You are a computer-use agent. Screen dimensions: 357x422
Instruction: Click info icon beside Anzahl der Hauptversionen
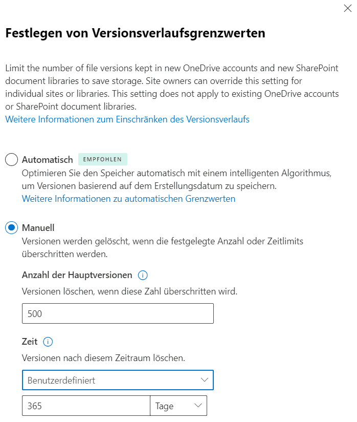pos(143,276)
